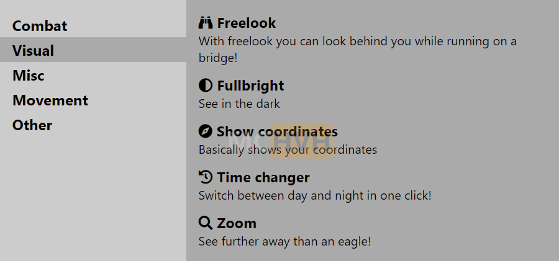This screenshot has width=559, height=261.
Task: Switch to the Misc category
Action: click(29, 76)
